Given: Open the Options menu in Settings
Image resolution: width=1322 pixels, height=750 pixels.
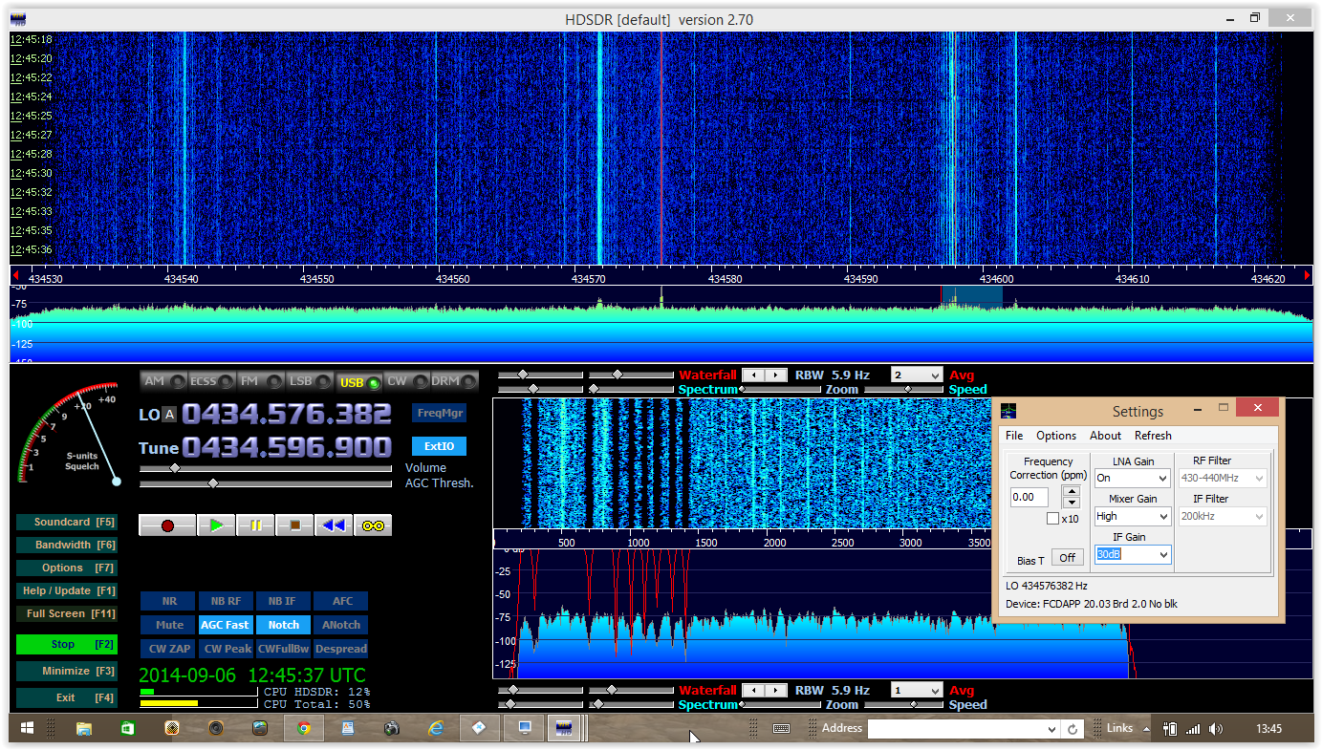Looking at the screenshot, I should coord(1056,436).
